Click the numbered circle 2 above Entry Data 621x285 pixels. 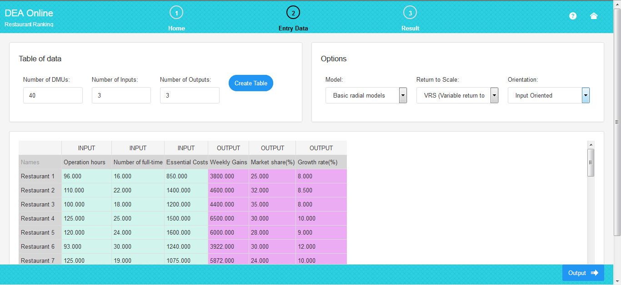pyautogui.click(x=293, y=12)
